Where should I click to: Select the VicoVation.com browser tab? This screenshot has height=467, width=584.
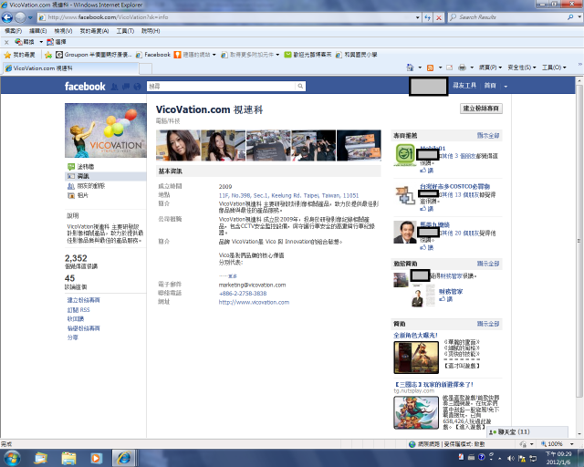point(71,68)
